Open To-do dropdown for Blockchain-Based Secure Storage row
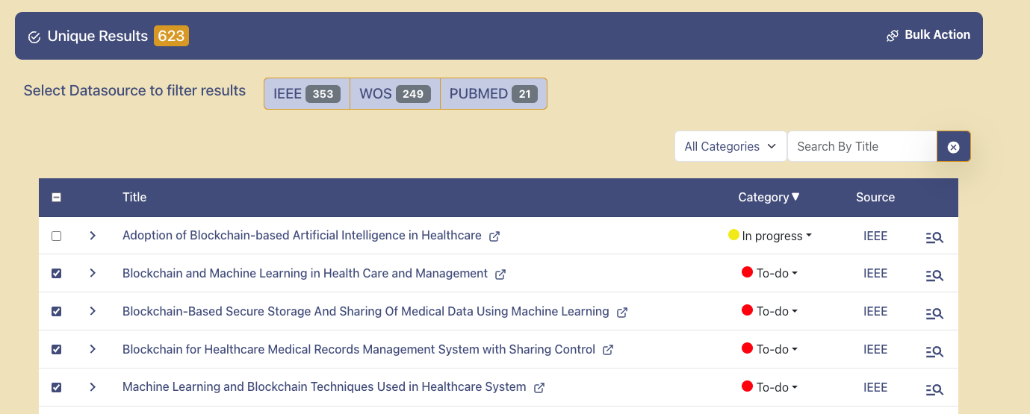Viewport: 1030px width, 414px height. [777, 312]
